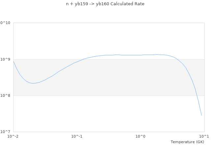This screenshot has width=211, height=158.
Task: Click where the falling curve crosses the 10^8 line
Action: pos(196,95)
